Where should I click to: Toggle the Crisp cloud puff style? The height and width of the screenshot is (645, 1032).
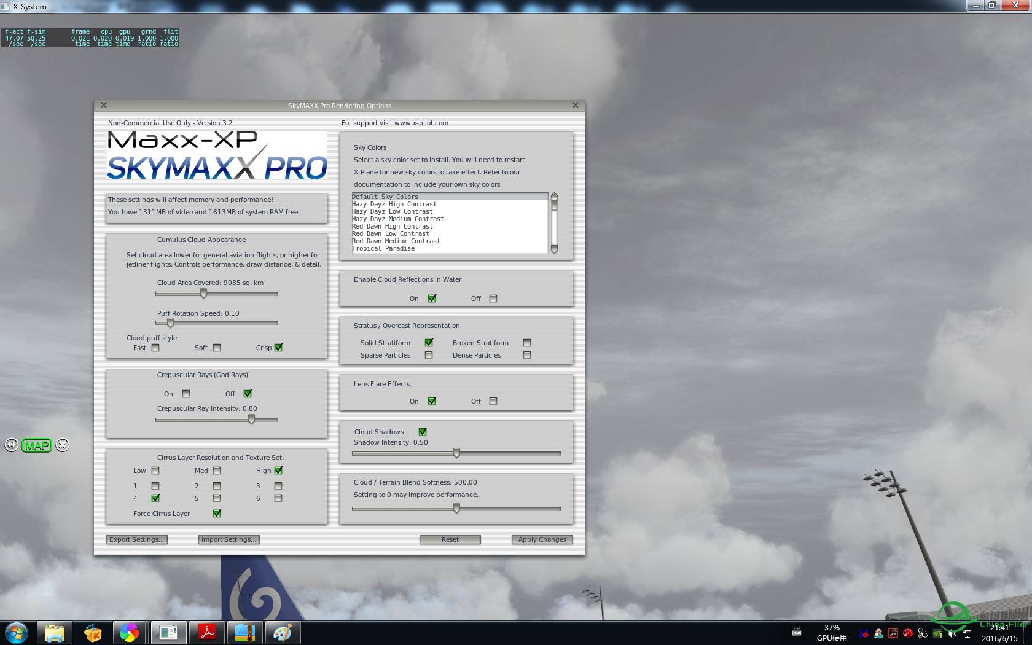[x=278, y=348]
